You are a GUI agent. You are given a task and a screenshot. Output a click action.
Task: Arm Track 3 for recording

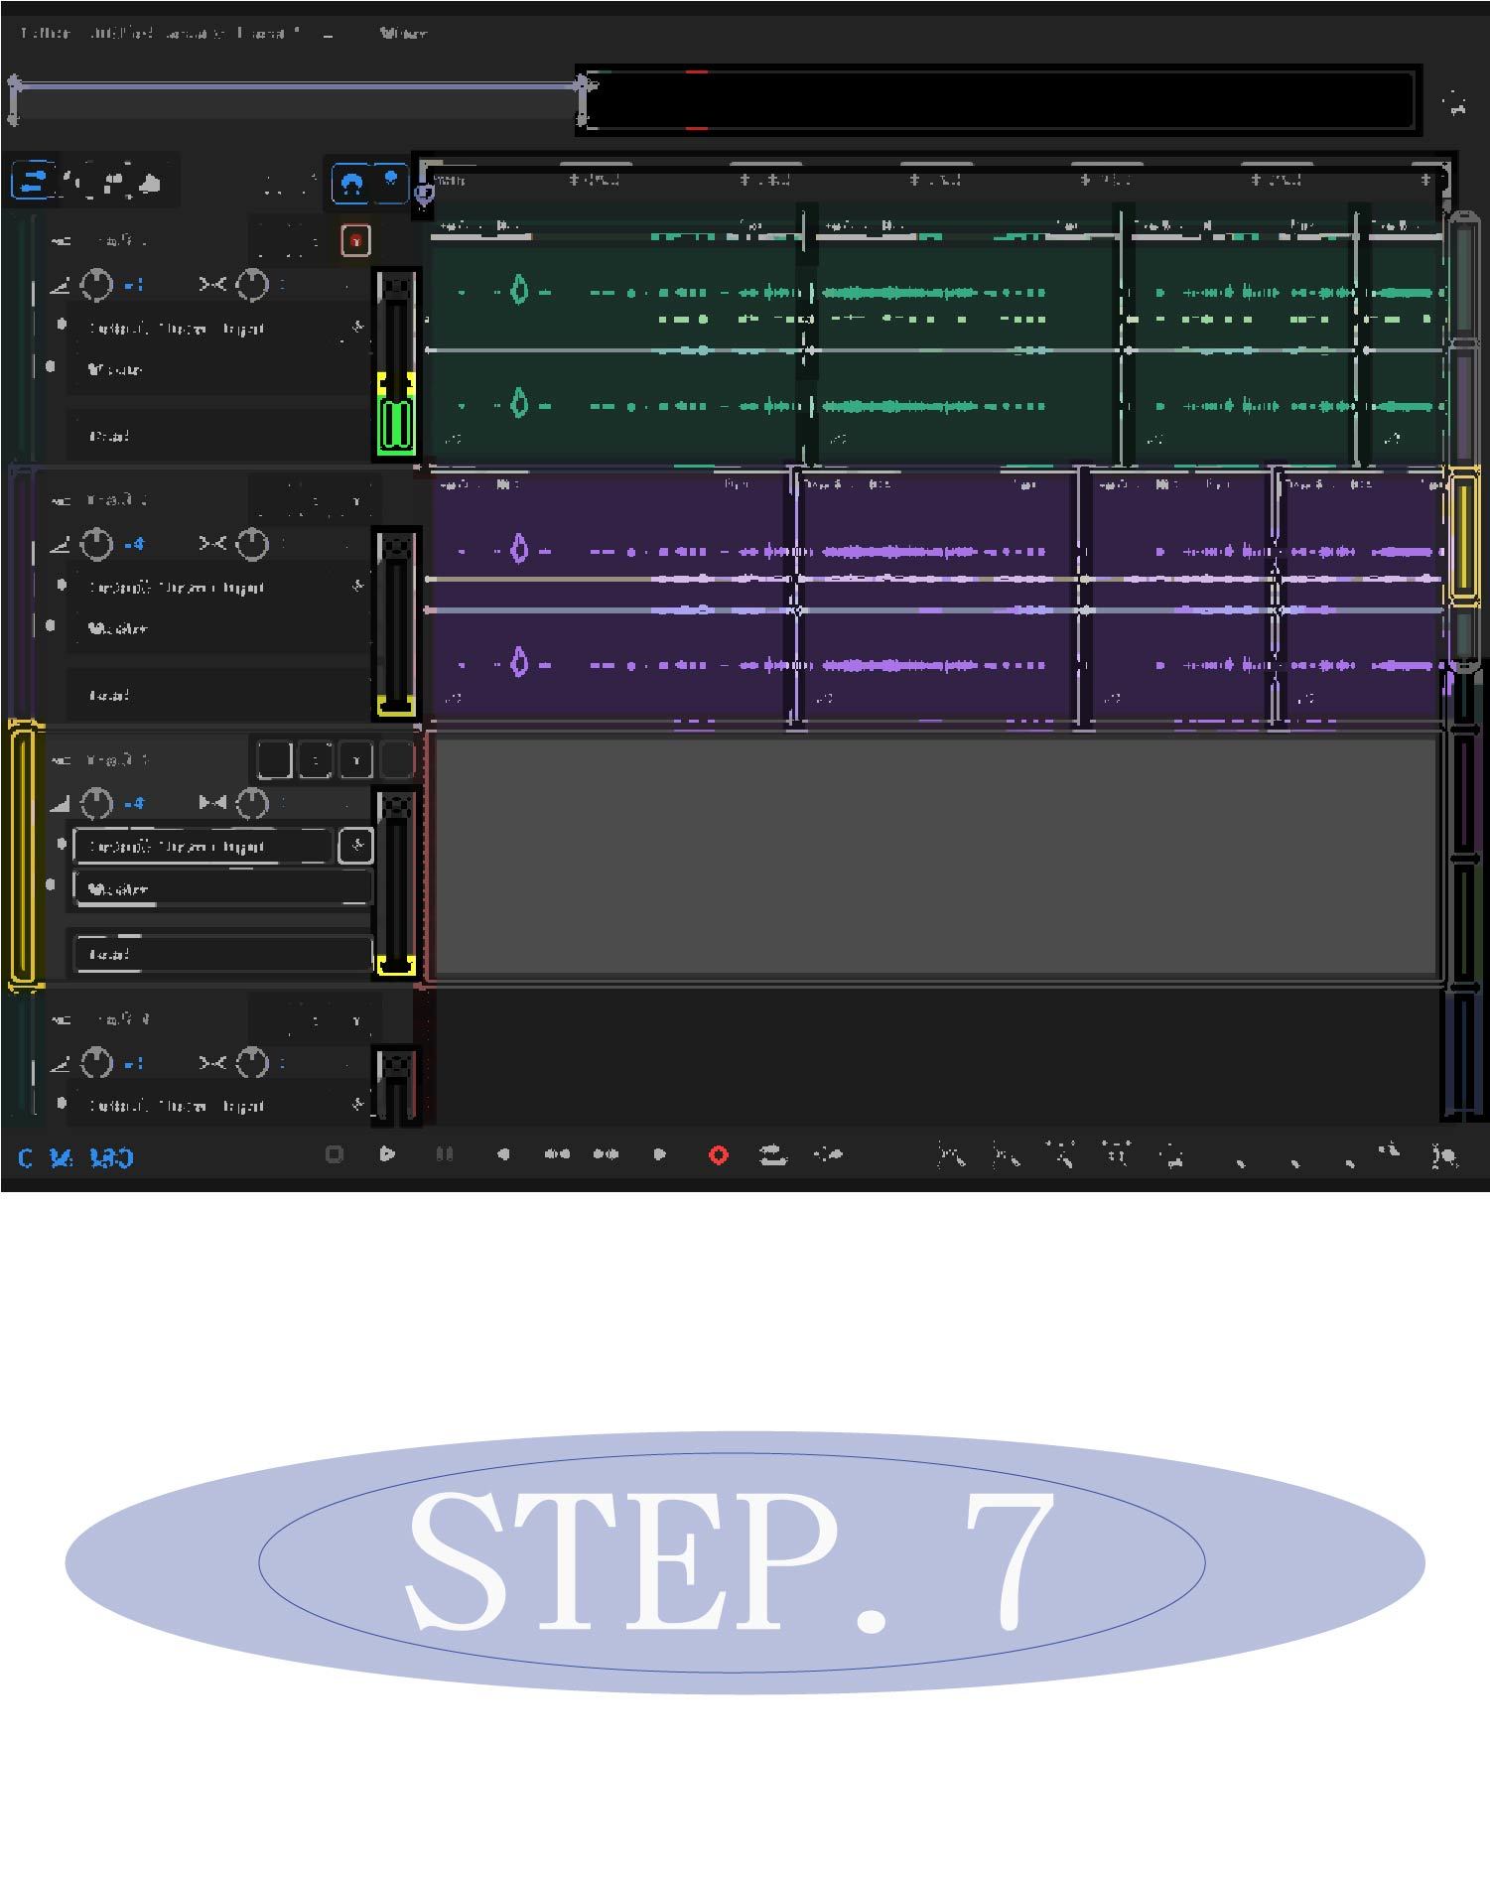355,760
